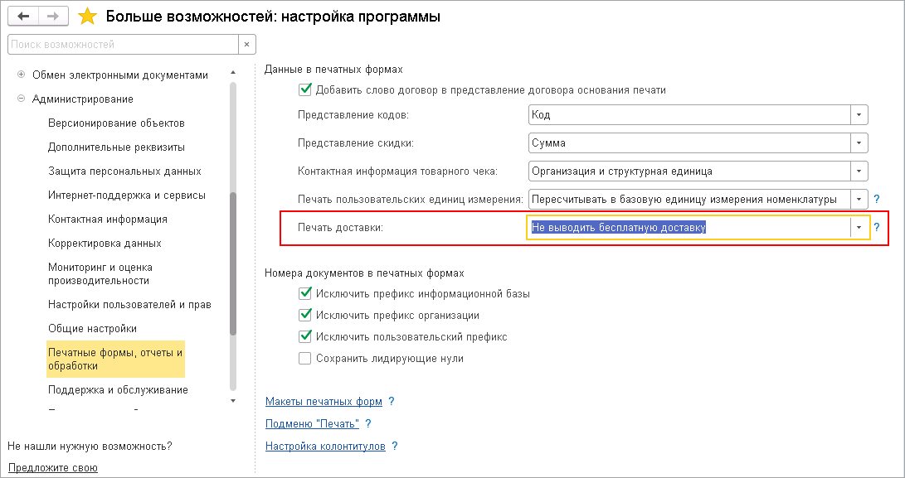905x478 pixels.
Task: Click help icon beside Подменю "Печать"
Action: [368, 424]
